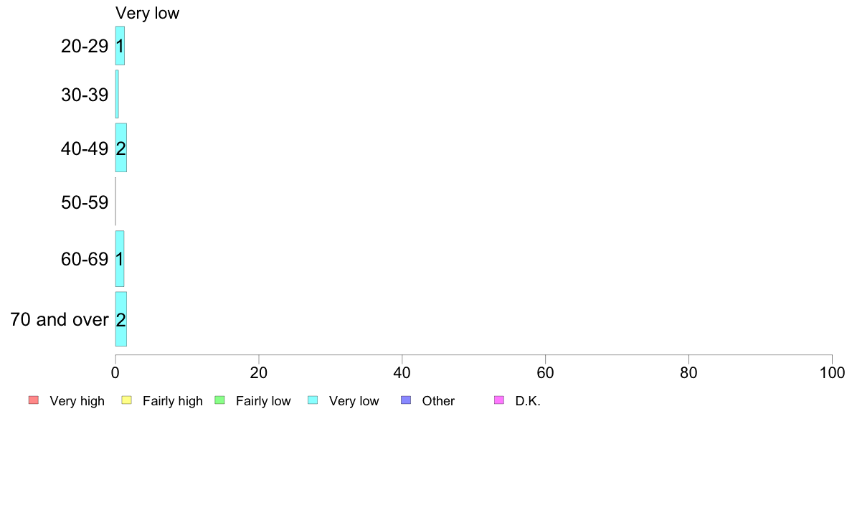
Task: Click the 'Very low' chart title
Action: click(x=147, y=13)
